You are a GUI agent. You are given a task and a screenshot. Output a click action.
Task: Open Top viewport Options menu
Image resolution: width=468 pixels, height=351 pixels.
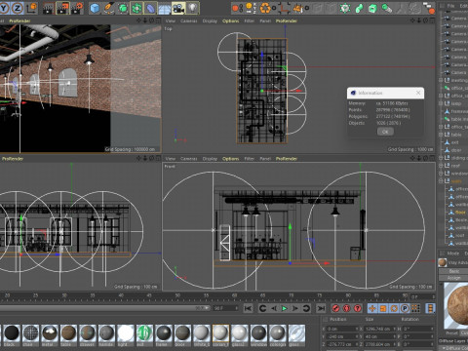pos(230,20)
